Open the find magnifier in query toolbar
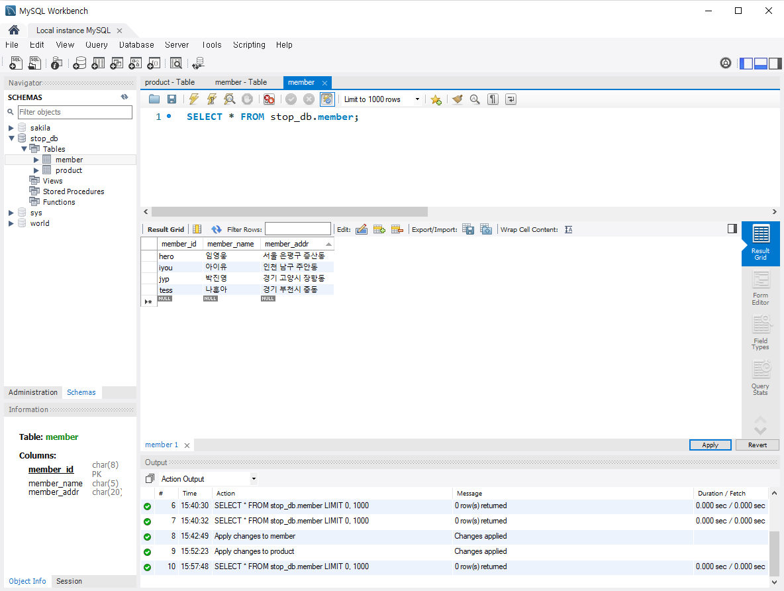 pos(475,99)
